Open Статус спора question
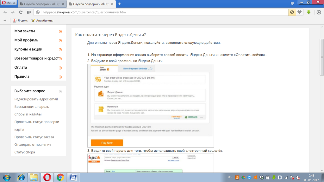This screenshot has width=324, height=182. click(25, 152)
